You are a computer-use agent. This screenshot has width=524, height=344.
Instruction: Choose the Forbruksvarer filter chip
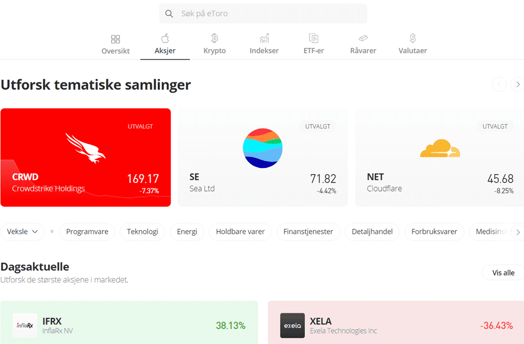[434, 232]
